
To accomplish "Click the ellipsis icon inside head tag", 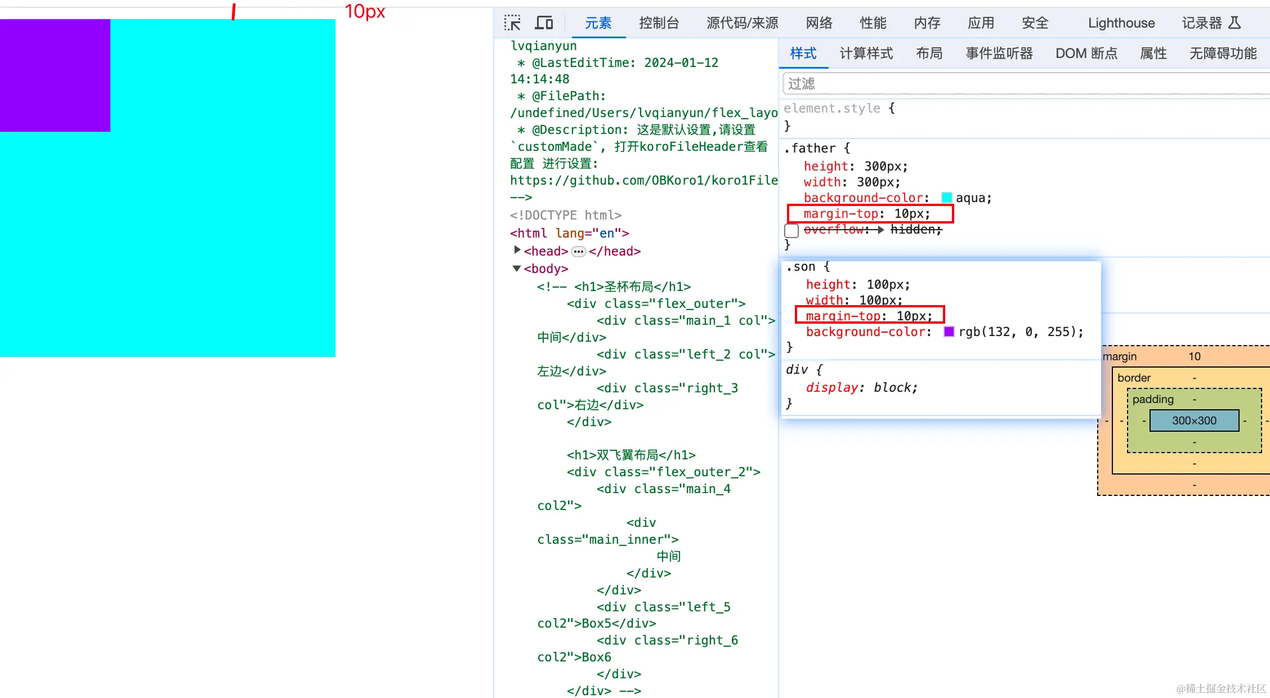I will pyautogui.click(x=578, y=252).
